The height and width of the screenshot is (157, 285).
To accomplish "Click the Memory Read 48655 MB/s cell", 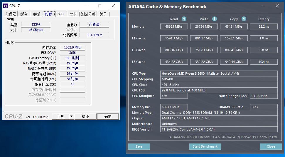I will (174, 26).
